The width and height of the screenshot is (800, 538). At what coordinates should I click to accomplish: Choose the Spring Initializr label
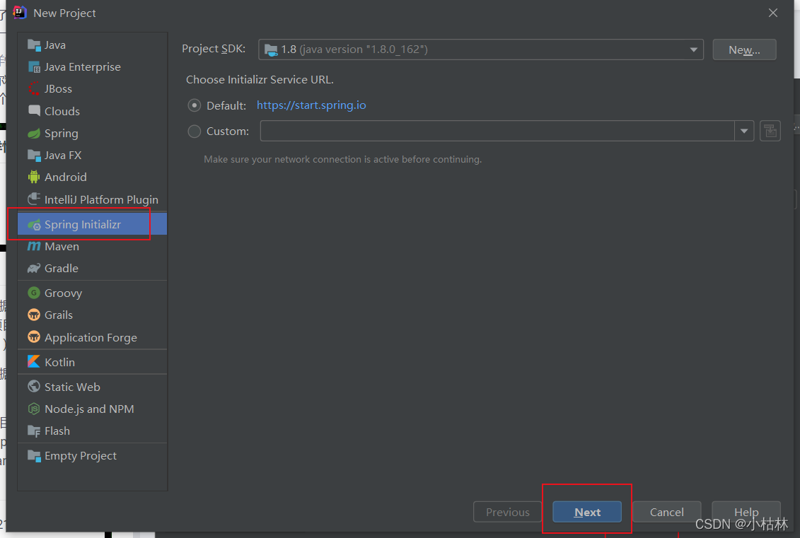(83, 224)
